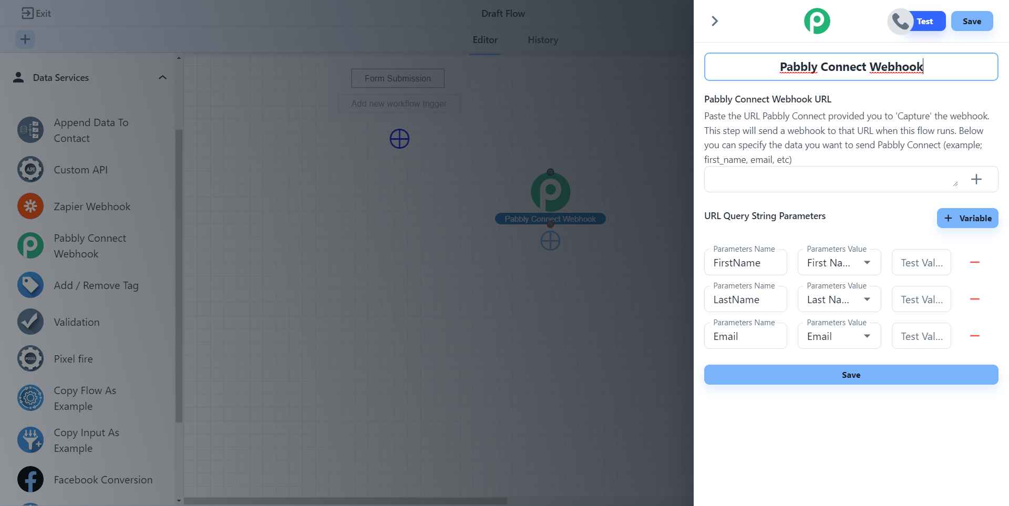Click the Save button in panel header
Image resolution: width=1009 pixels, height=506 pixels.
972,21
